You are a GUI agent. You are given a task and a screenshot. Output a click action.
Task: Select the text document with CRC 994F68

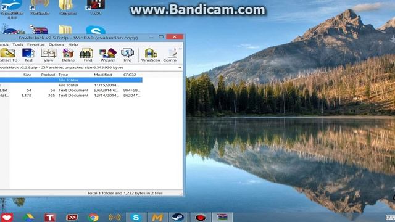click(71, 90)
